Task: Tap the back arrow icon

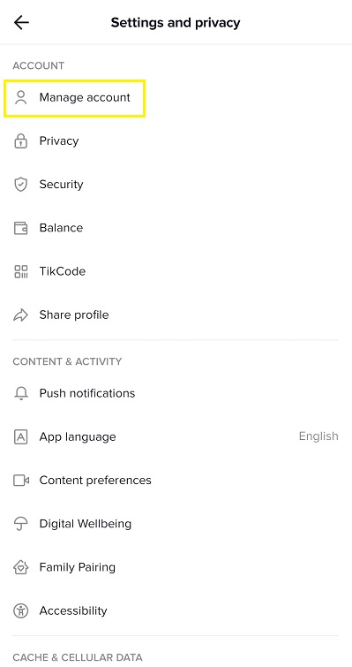Action: coord(21,23)
